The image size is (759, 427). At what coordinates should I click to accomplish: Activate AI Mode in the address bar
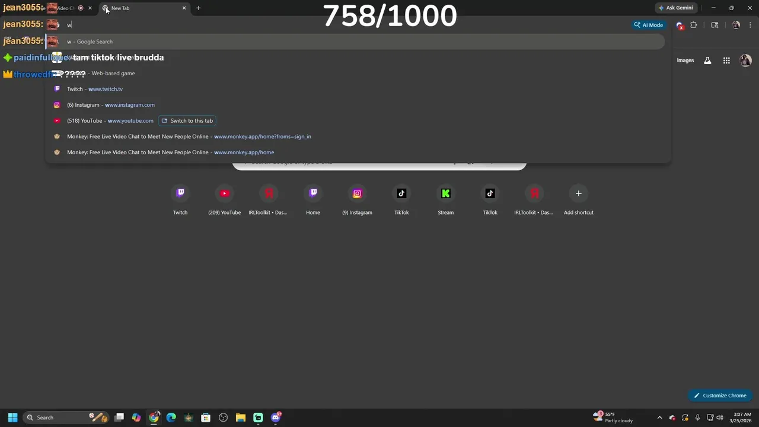click(x=648, y=25)
